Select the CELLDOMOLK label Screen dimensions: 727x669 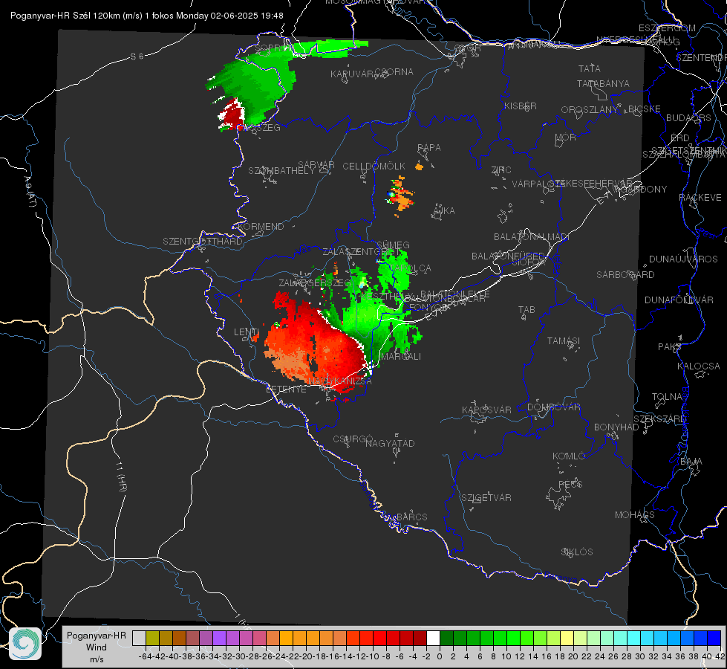[x=374, y=167]
